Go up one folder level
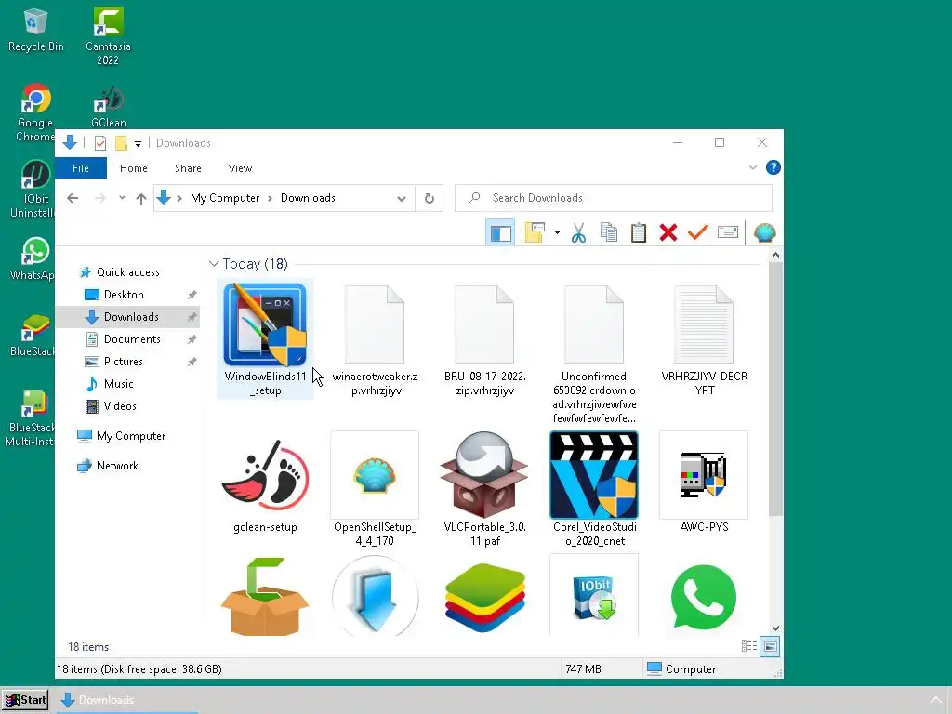 pyautogui.click(x=141, y=198)
